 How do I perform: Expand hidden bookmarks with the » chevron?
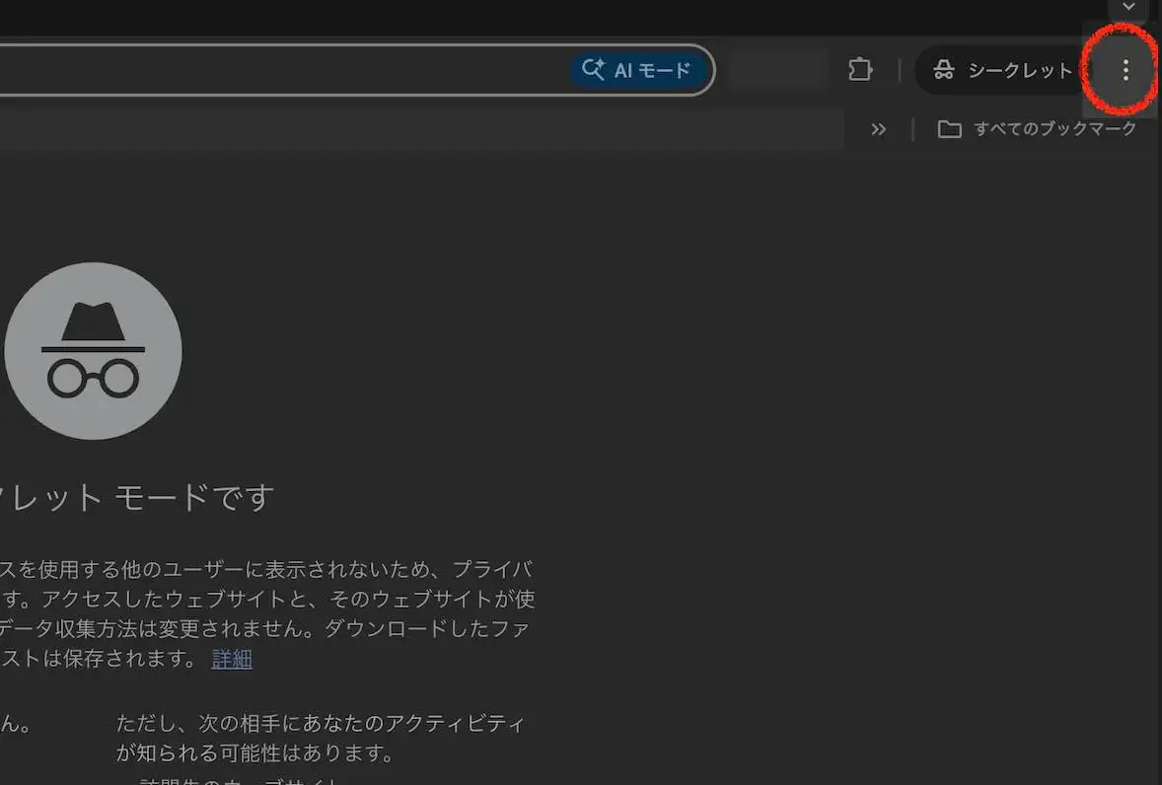point(878,129)
